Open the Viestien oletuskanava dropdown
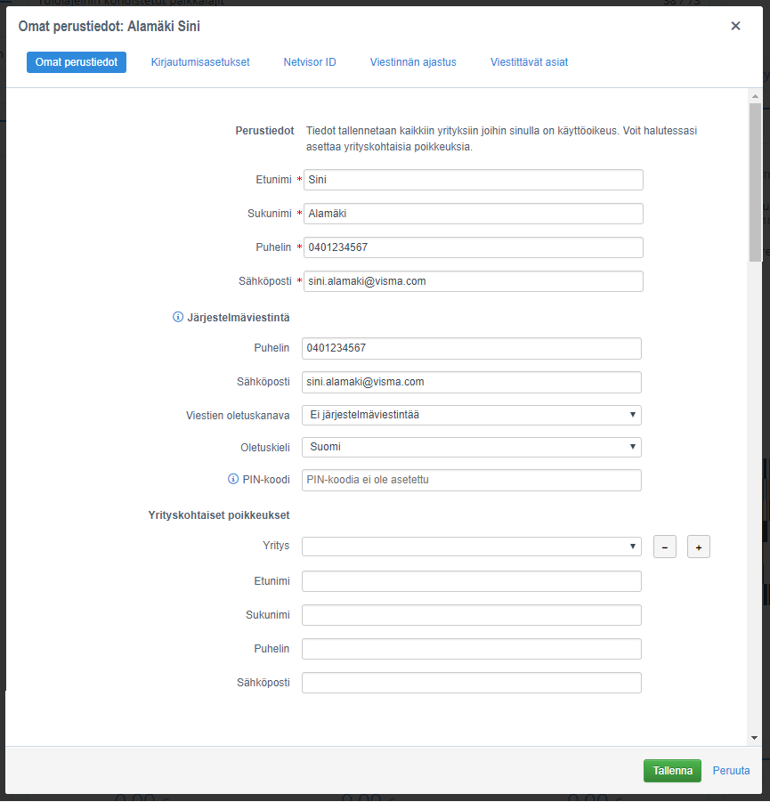The image size is (770, 802). pos(471,415)
